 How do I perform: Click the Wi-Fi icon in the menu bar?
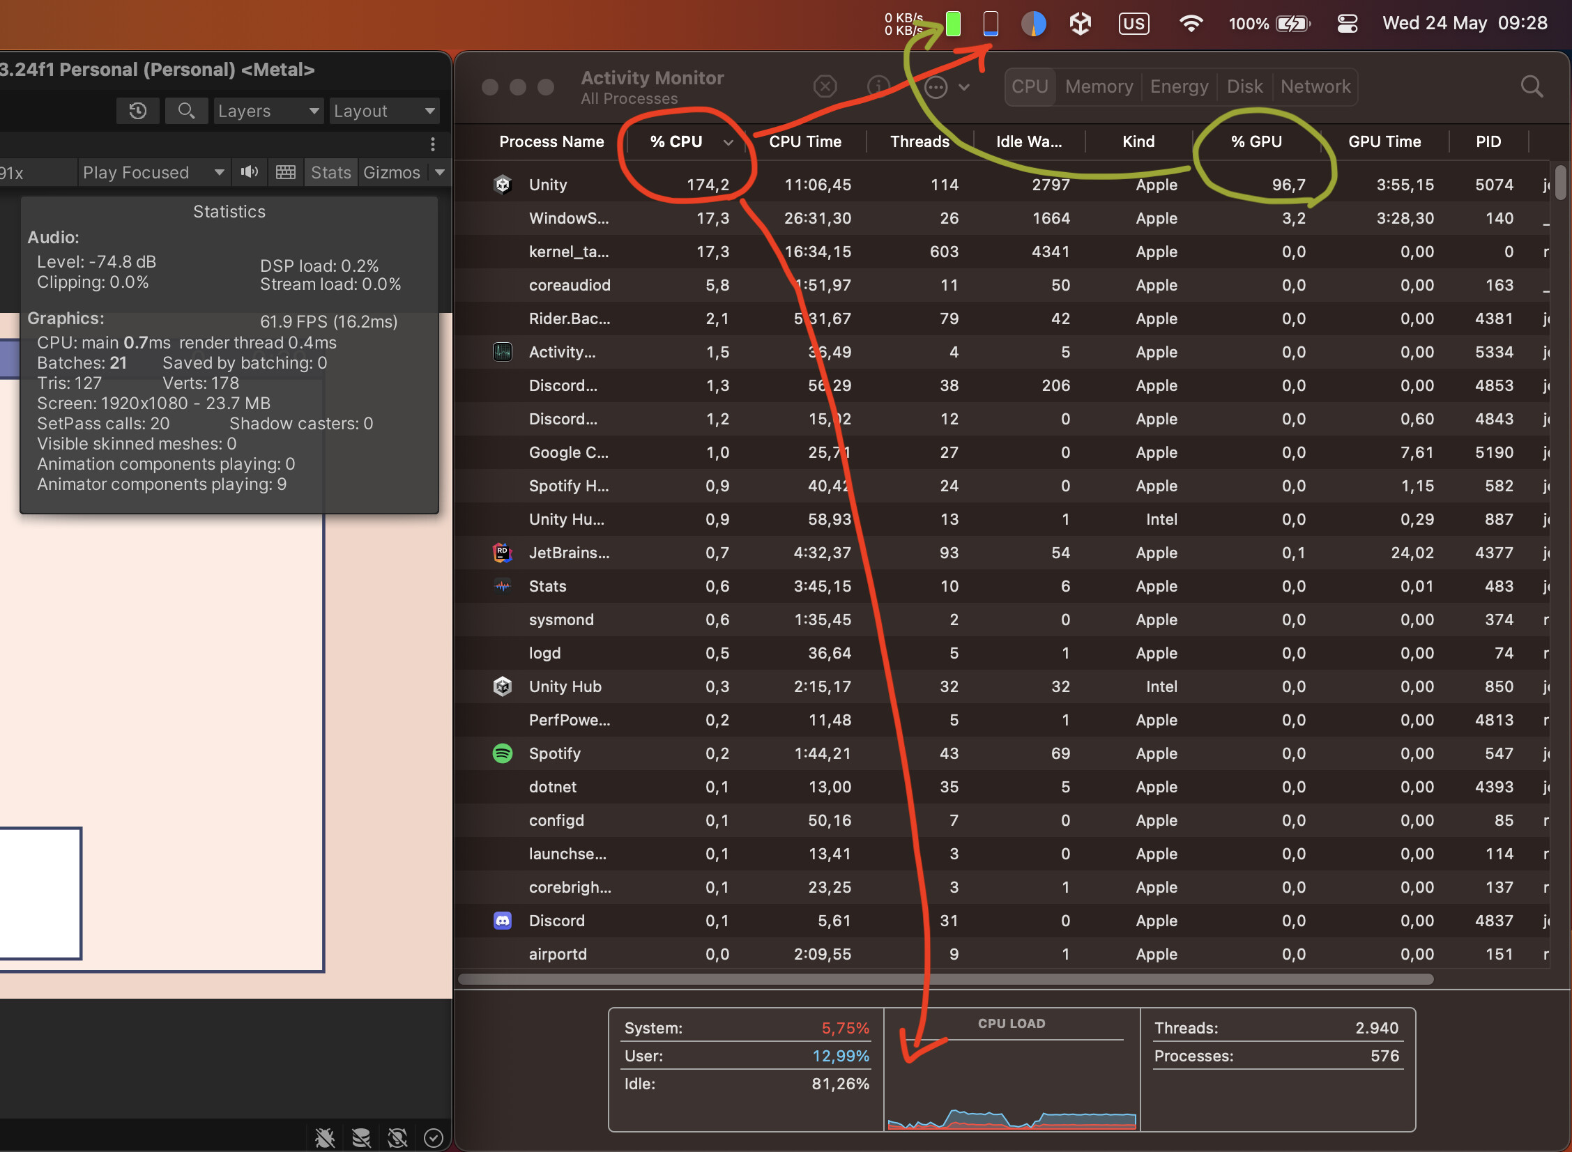[x=1192, y=23]
